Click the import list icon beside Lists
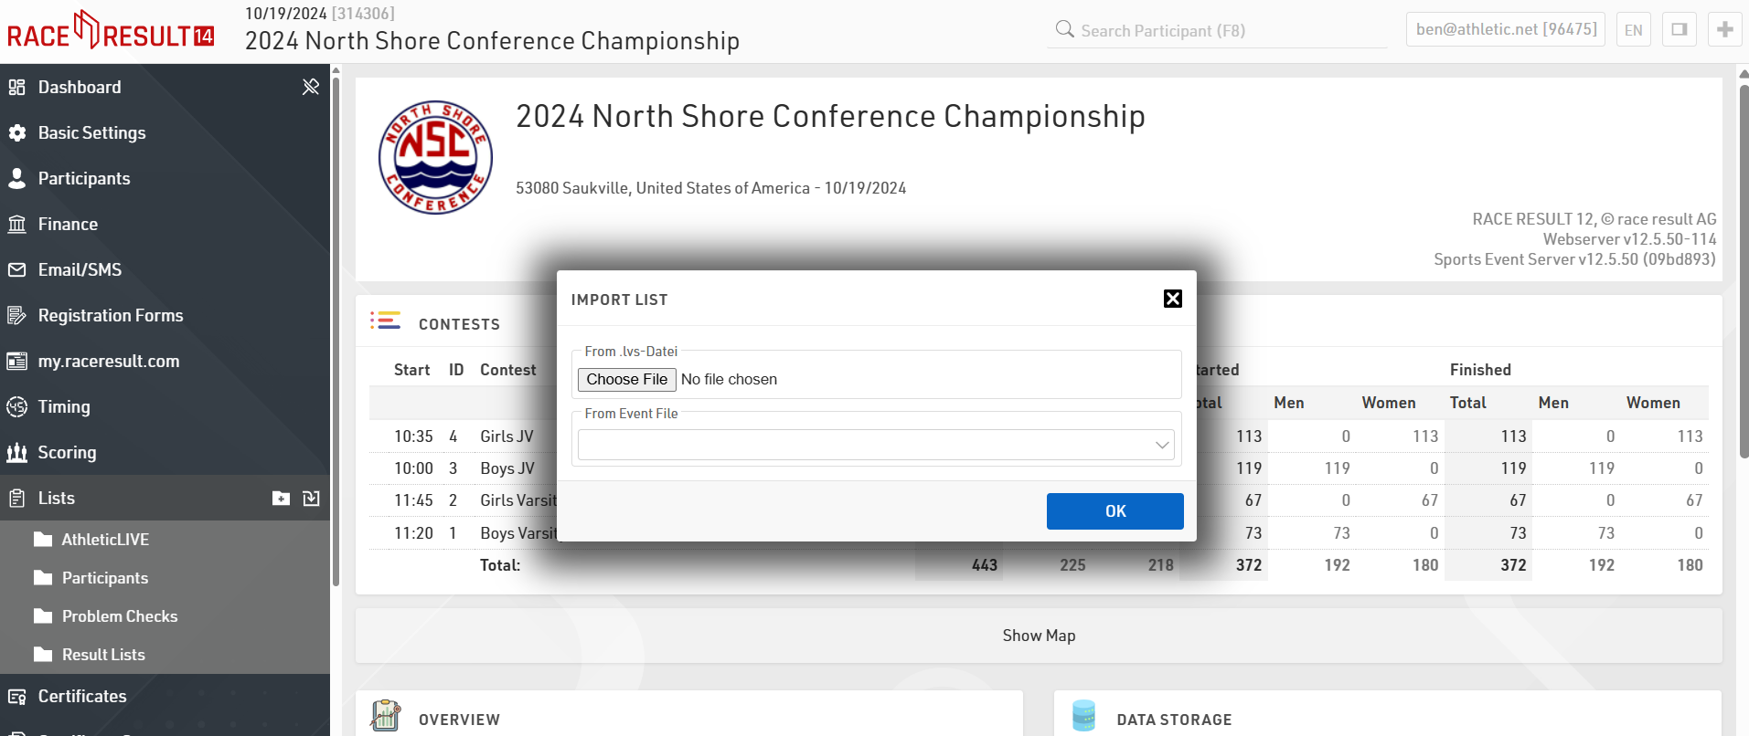The image size is (1749, 736). point(311,498)
